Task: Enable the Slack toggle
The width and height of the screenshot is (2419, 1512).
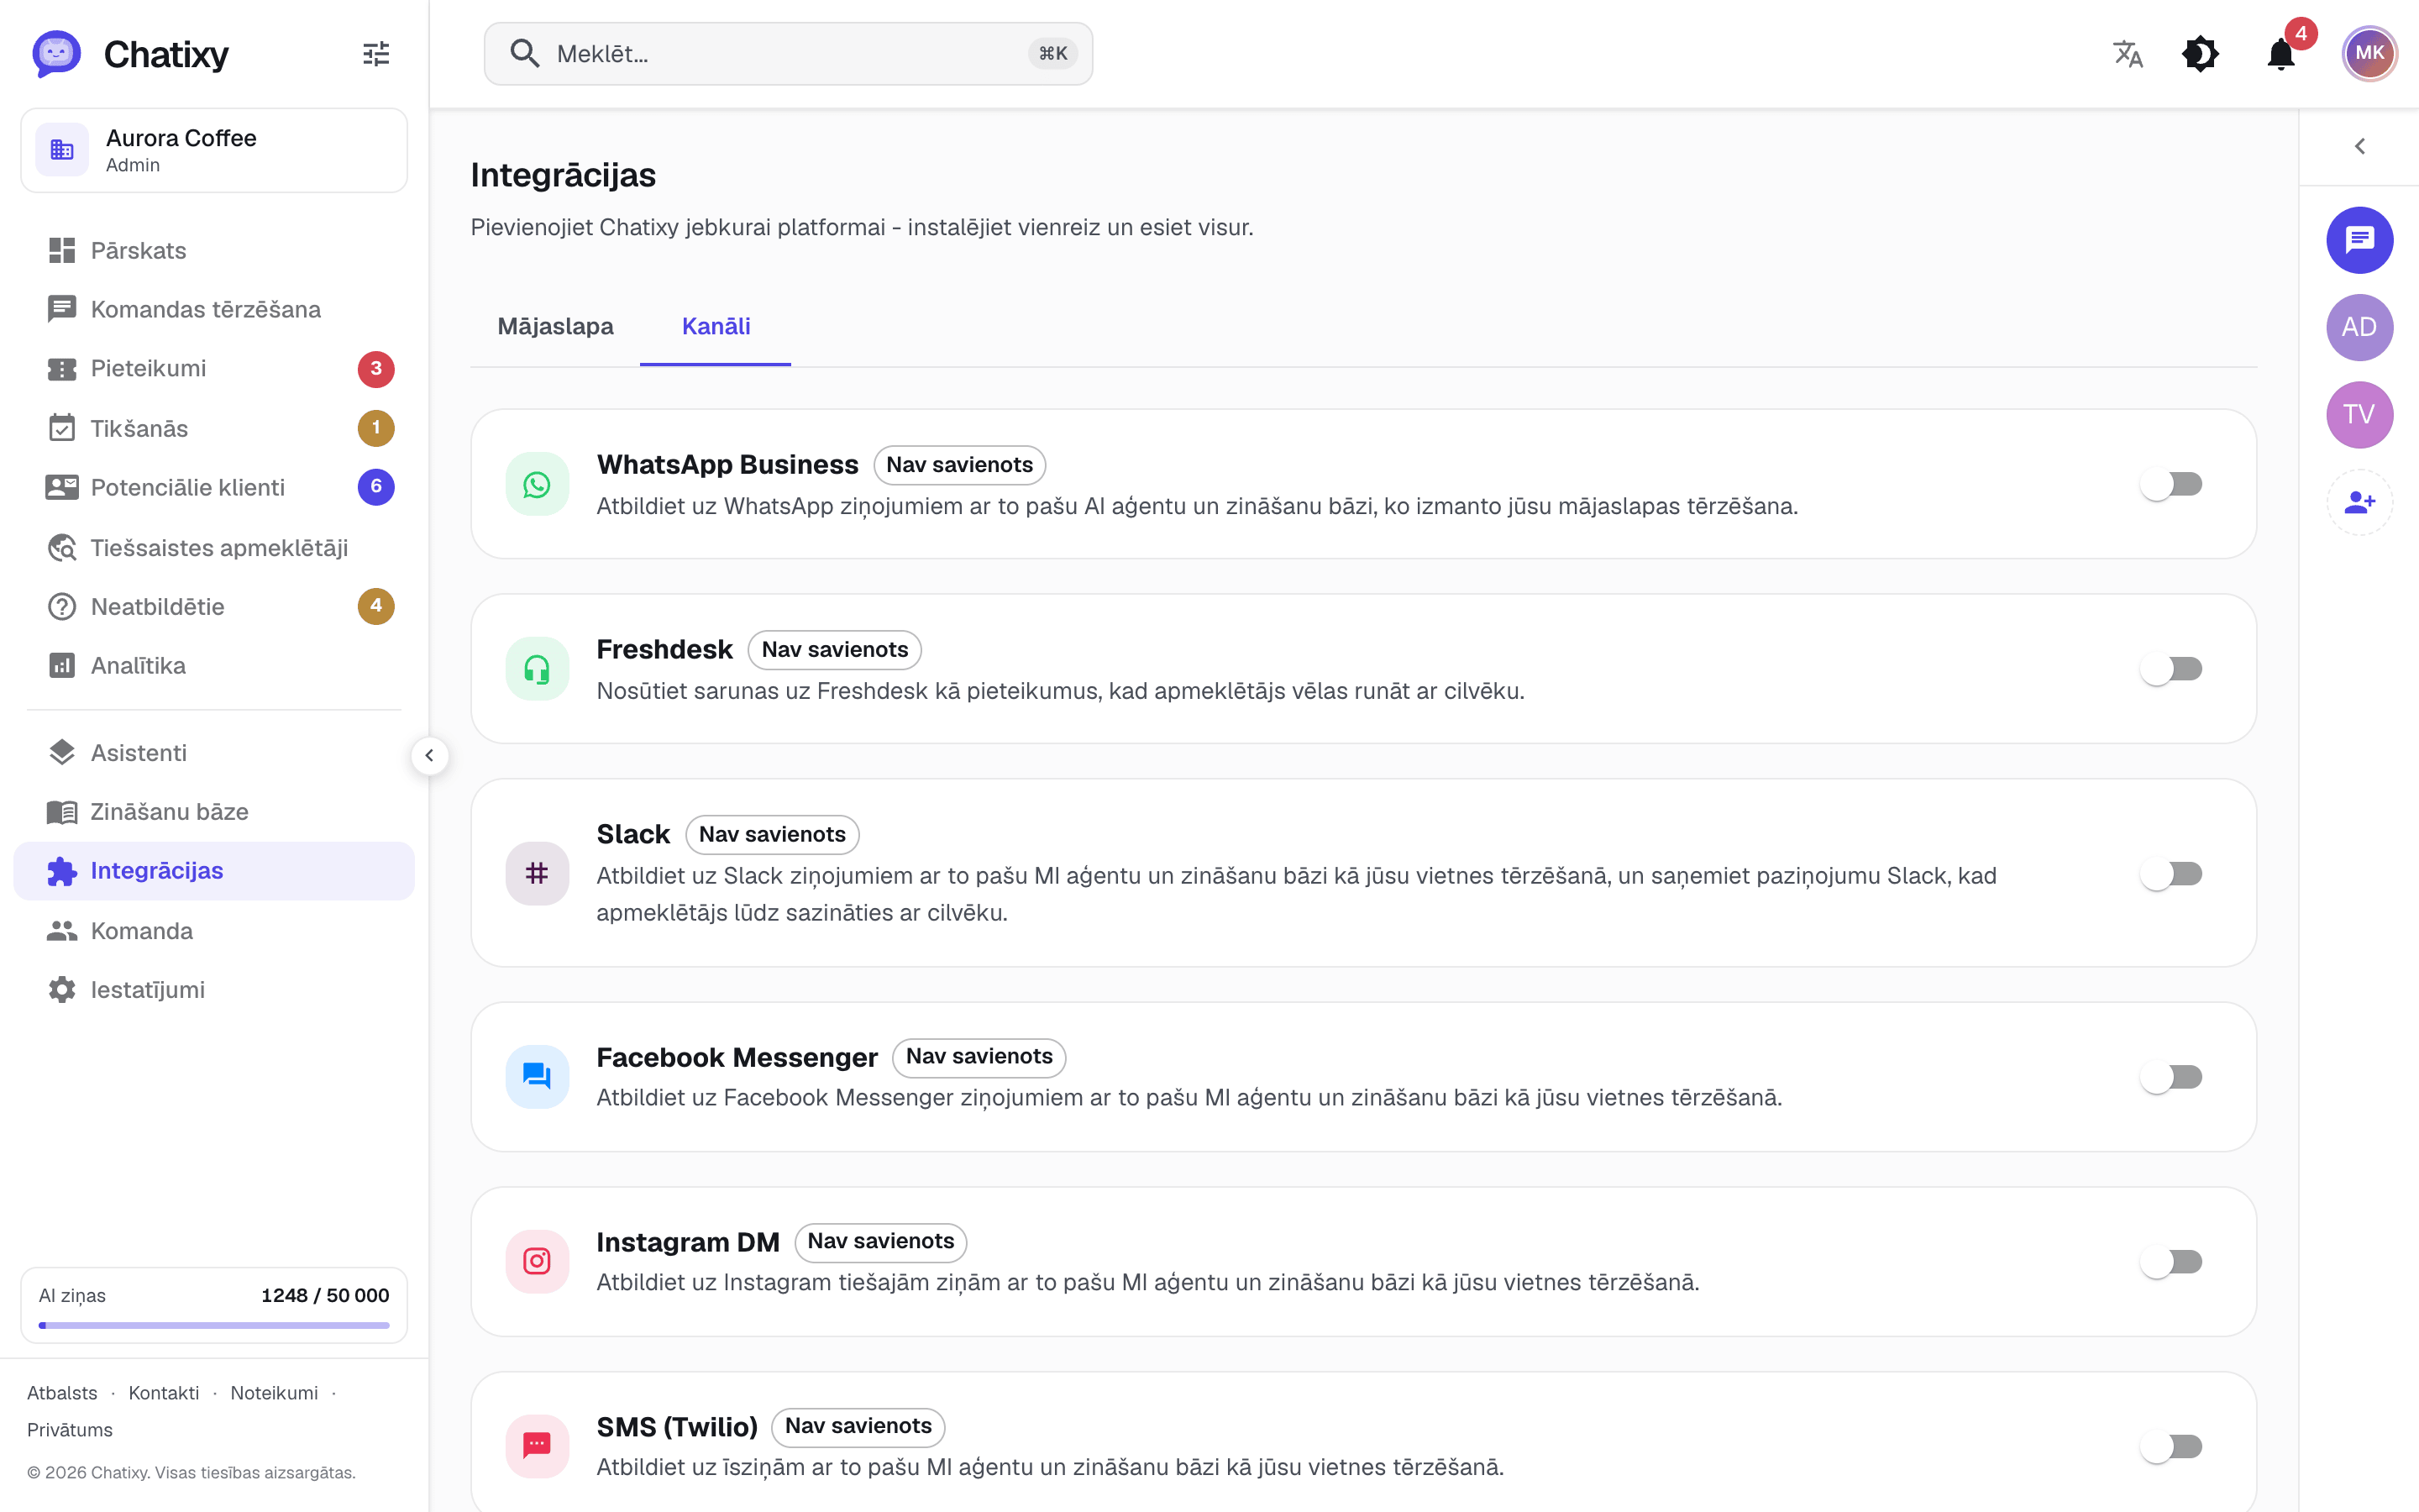Action: (2171, 874)
